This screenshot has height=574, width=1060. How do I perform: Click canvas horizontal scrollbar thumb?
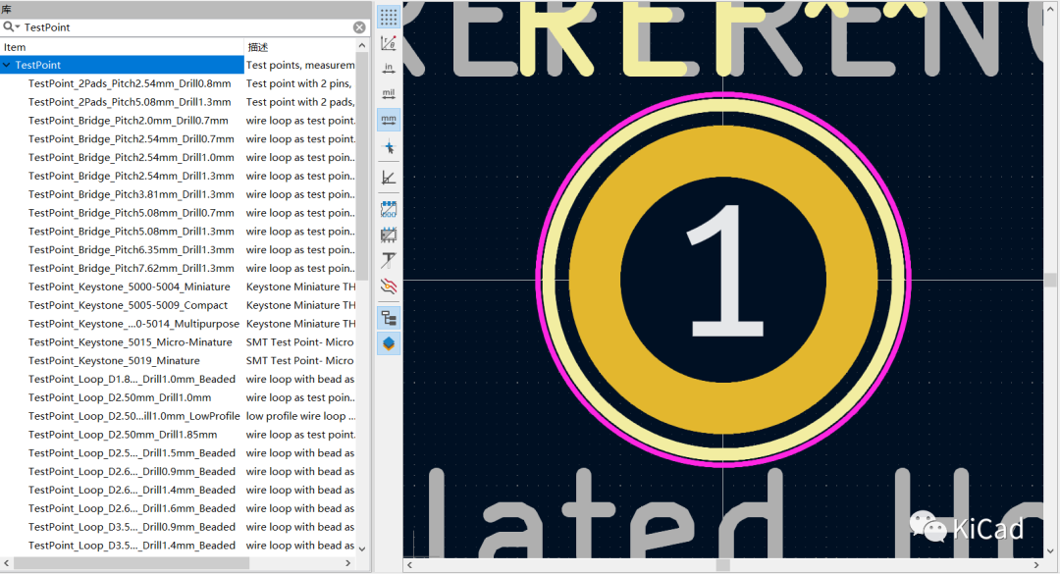coord(722,565)
